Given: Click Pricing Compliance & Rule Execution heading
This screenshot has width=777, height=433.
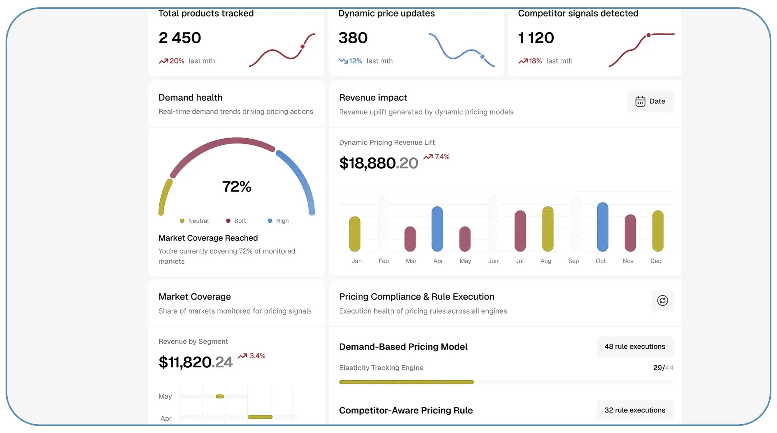Looking at the screenshot, I should [417, 296].
